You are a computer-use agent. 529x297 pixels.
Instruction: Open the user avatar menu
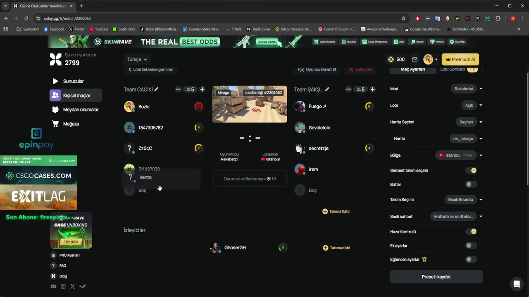pos(430,59)
